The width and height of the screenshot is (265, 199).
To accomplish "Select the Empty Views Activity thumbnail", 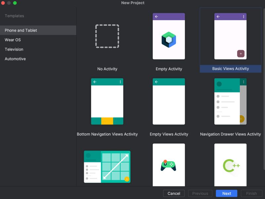I will point(169,101).
